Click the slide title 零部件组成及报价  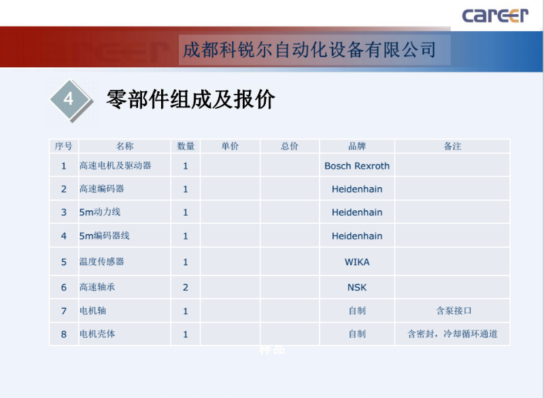coord(190,99)
